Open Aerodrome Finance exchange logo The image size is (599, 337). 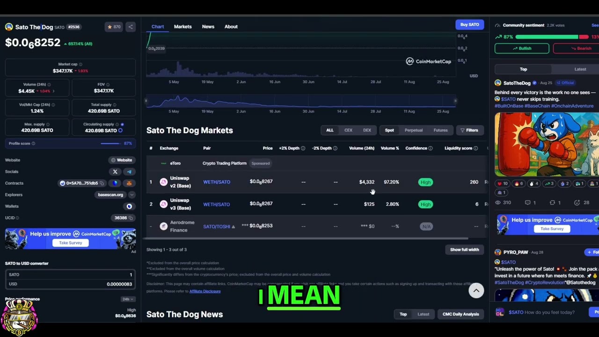[163, 227]
